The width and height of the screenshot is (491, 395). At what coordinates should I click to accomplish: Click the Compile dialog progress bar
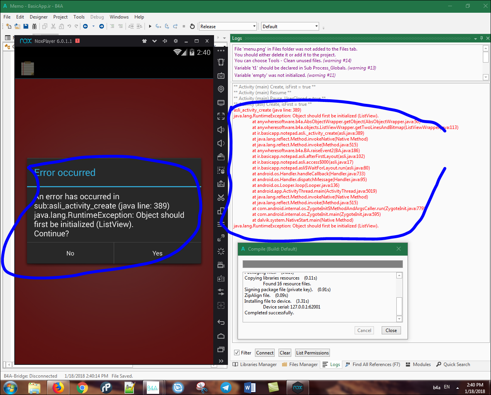point(322,264)
